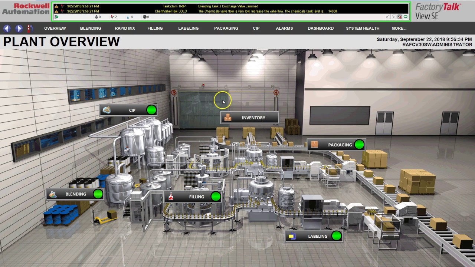Viewport: 475px width, 267px height.
Task: Open LABELING from the top navigation bar
Action: tap(188, 28)
